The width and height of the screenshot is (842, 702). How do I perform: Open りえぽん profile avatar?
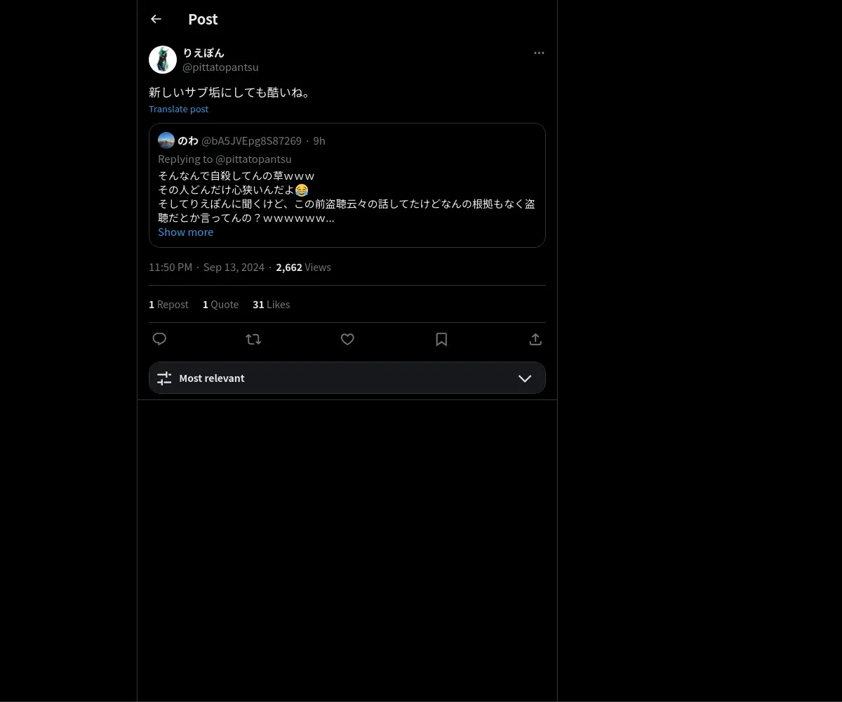pos(163,60)
